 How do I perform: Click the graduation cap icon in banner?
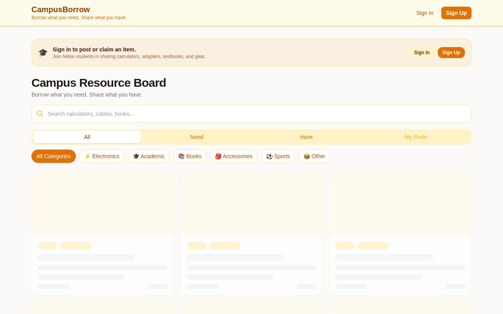(x=43, y=53)
